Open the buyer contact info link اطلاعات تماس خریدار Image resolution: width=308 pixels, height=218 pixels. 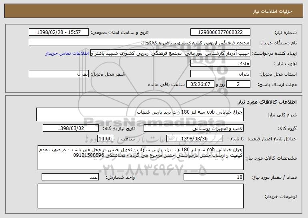pyautogui.click(x=67, y=54)
